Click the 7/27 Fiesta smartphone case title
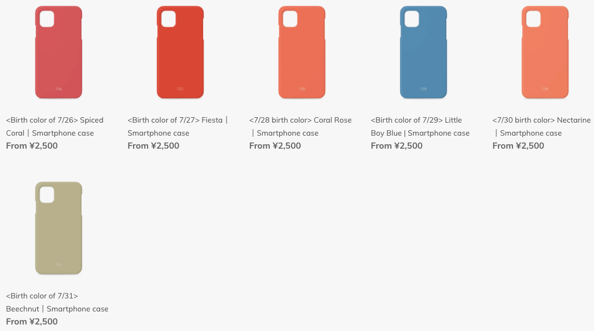This screenshot has width=594, height=331. (x=178, y=126)
